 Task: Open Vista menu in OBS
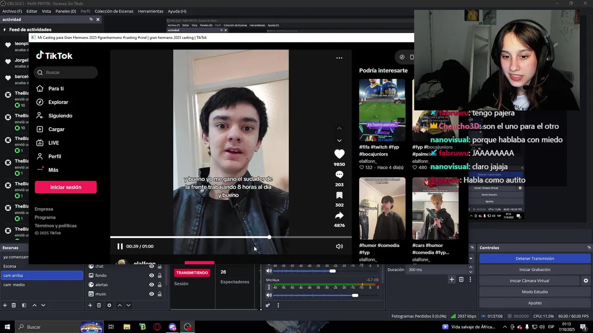tap(46, 11)
